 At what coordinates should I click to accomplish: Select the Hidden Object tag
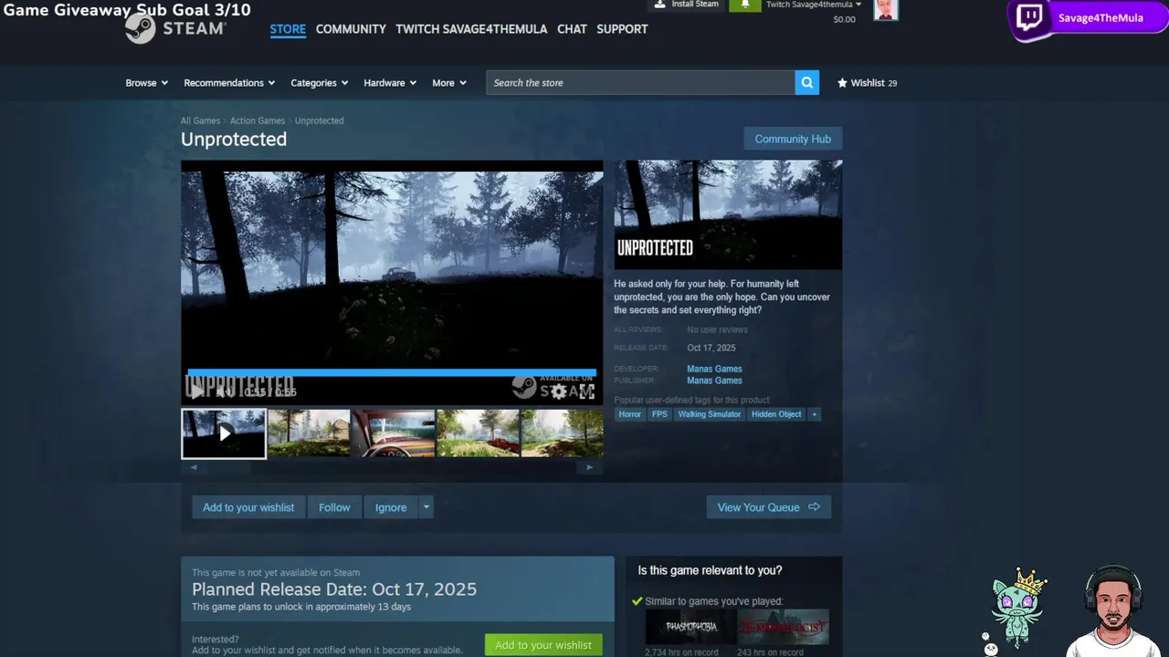[776, 414]
